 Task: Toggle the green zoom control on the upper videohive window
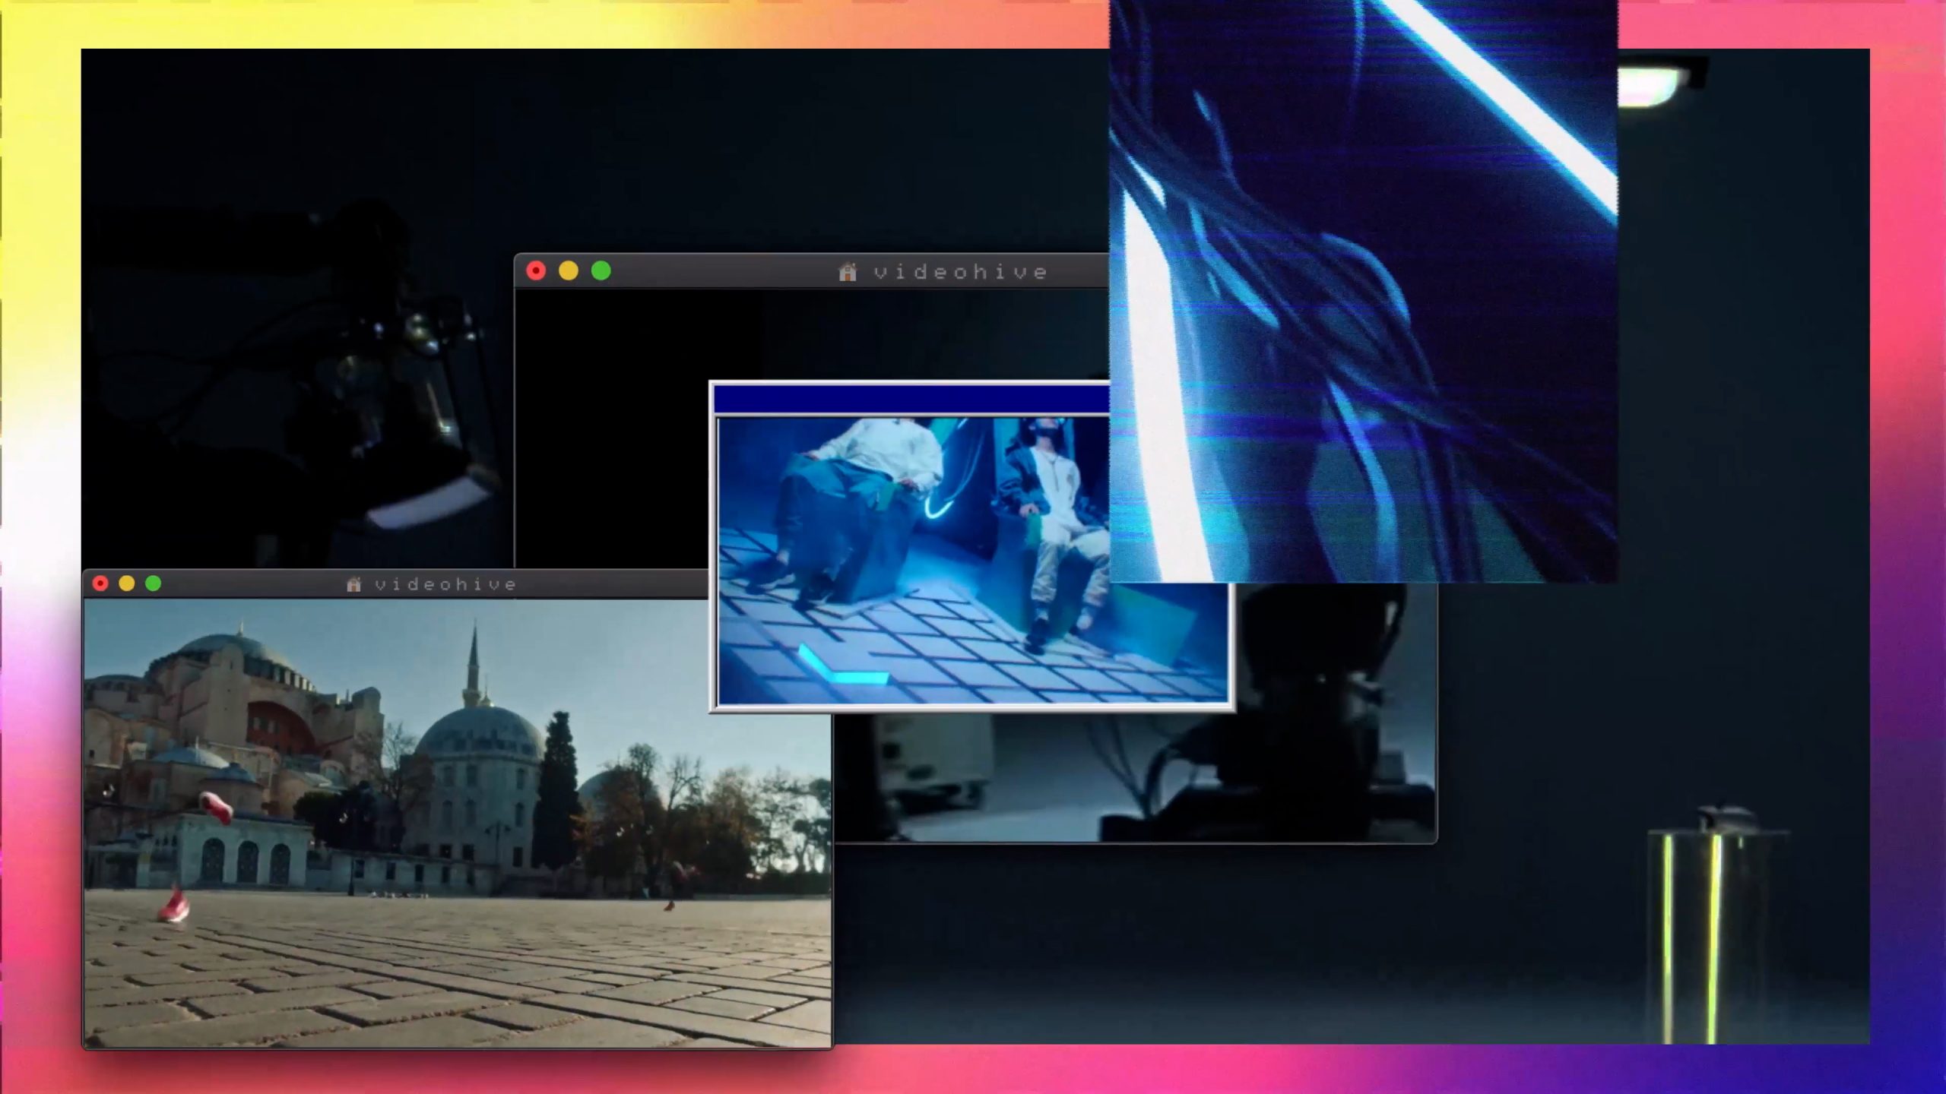click(x=600, y=271)
